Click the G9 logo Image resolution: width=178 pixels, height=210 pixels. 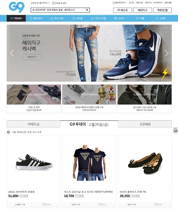pos(16,7)
